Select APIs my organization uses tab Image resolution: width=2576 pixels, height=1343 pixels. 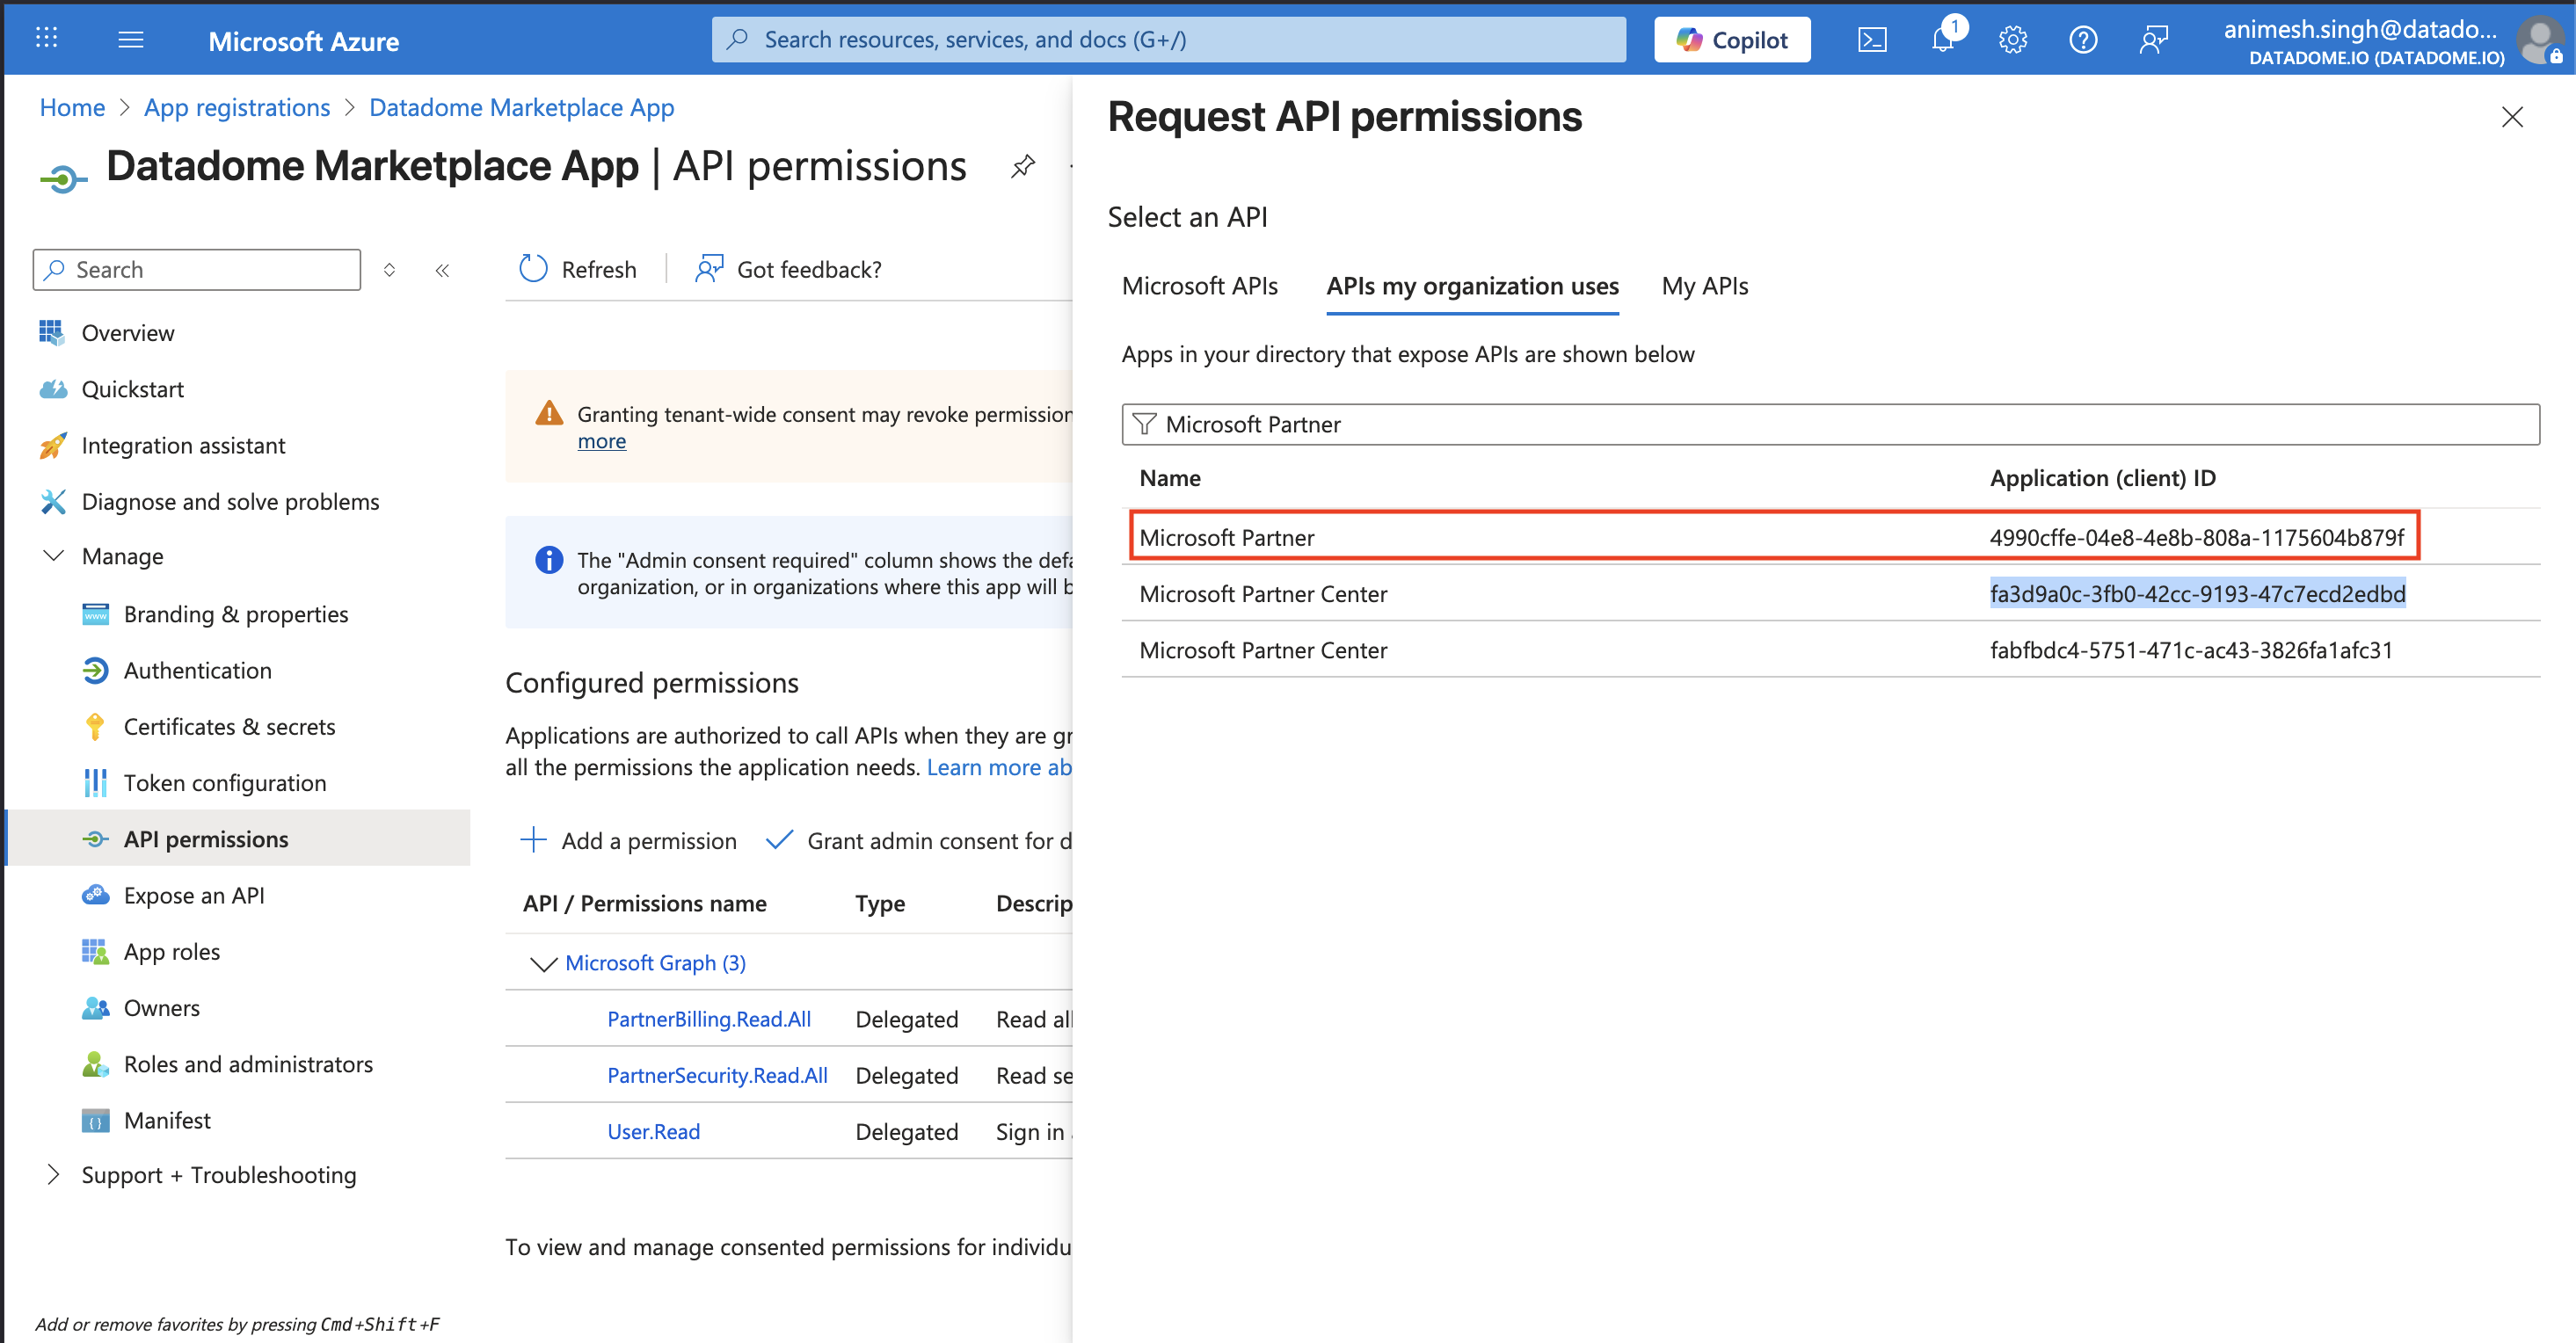[x=1472, y=286]
